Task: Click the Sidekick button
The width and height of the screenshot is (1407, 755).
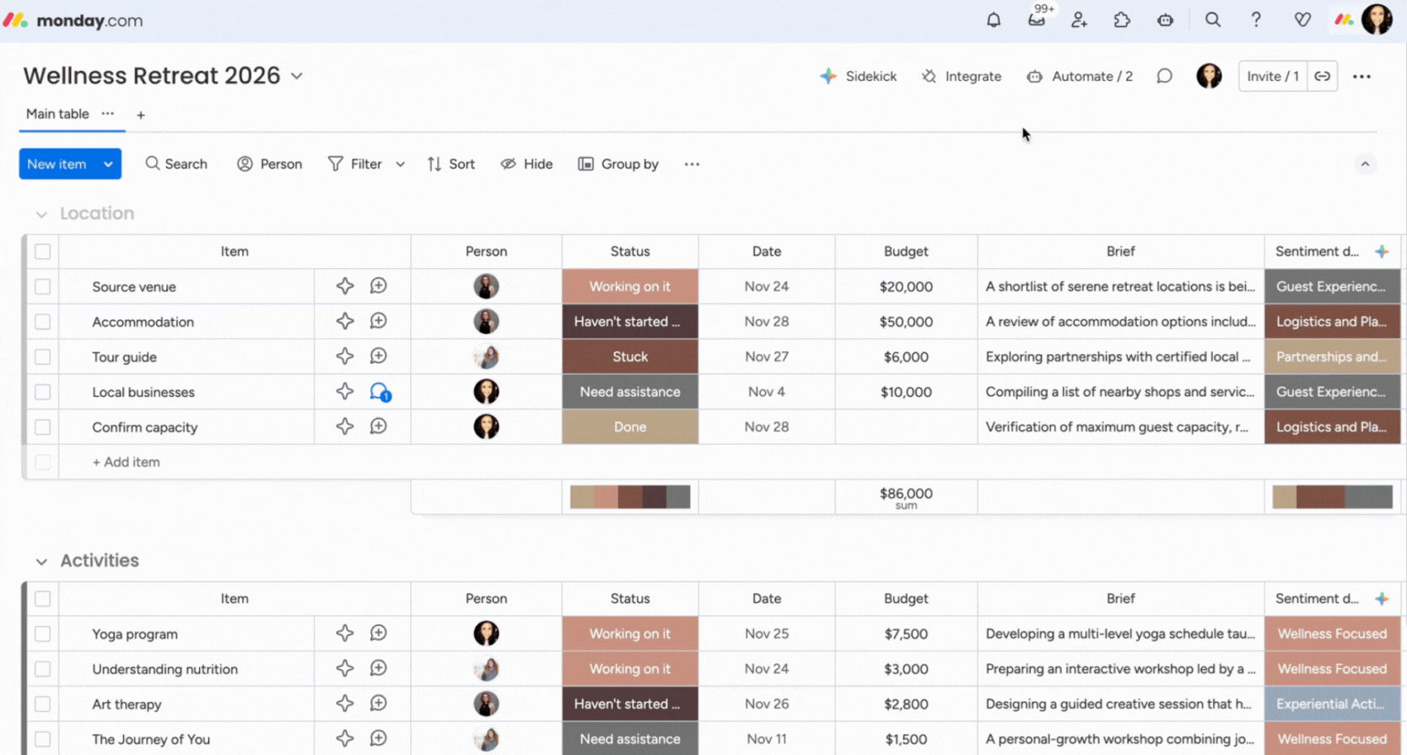Action: [858, 76]
